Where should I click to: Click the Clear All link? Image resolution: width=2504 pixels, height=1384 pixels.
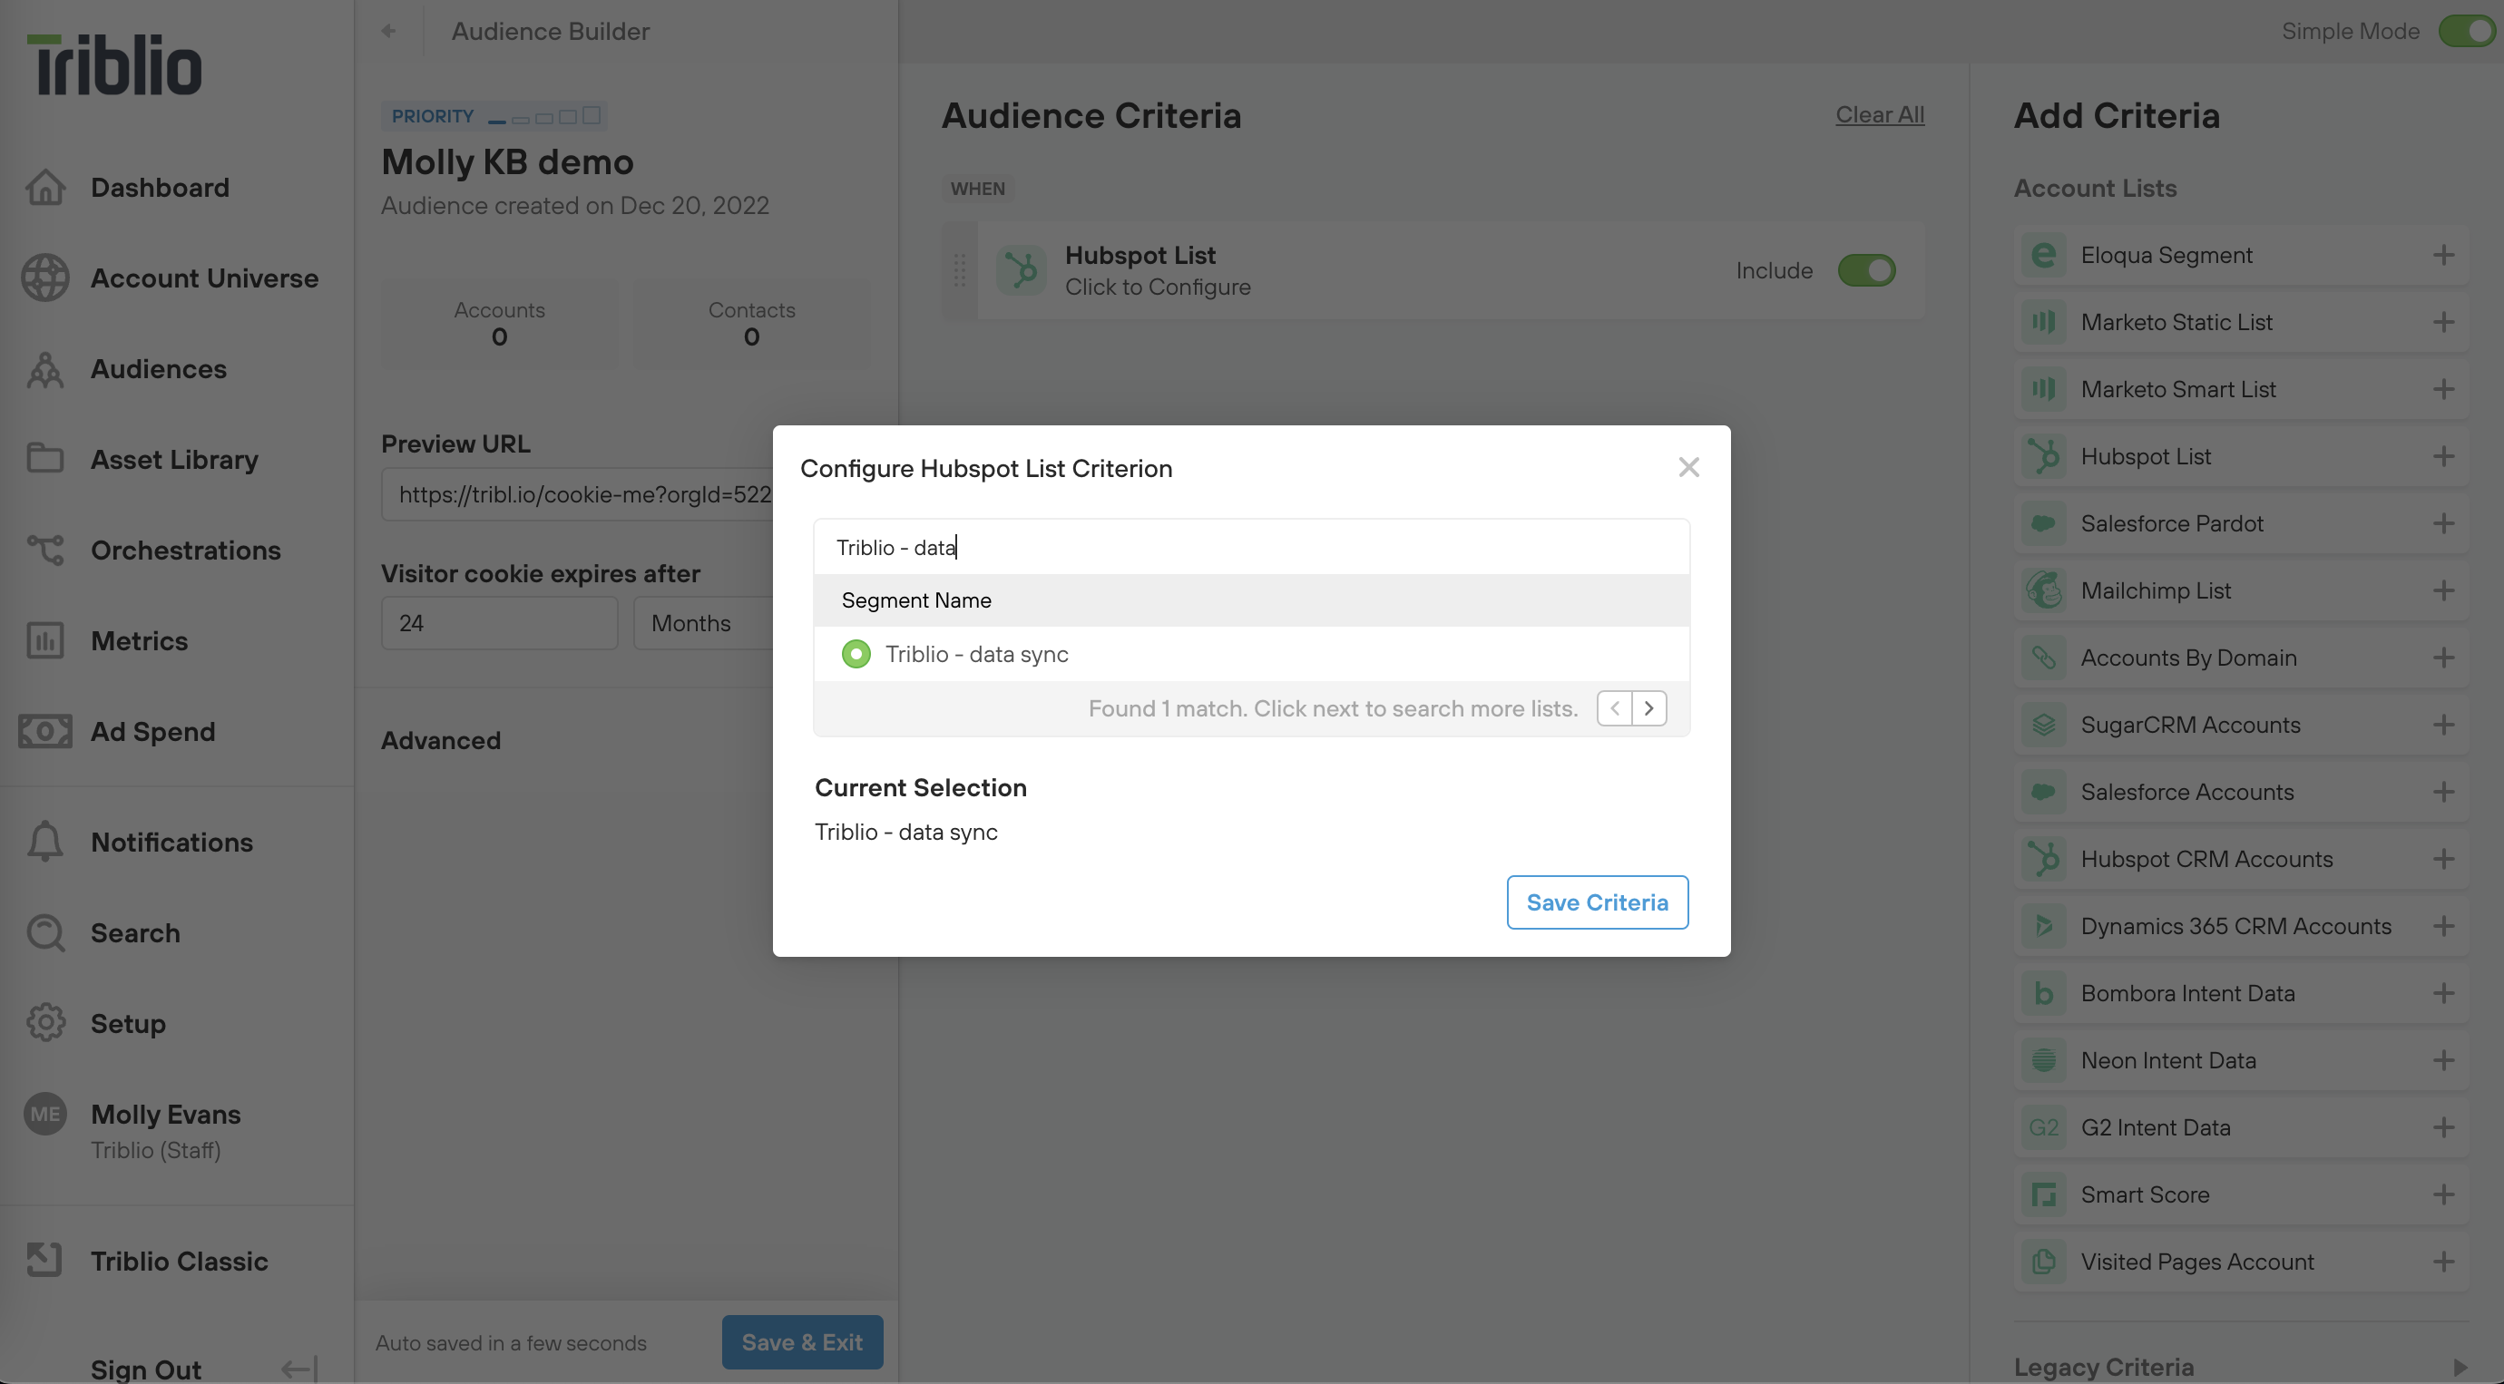click(1879, 114)
